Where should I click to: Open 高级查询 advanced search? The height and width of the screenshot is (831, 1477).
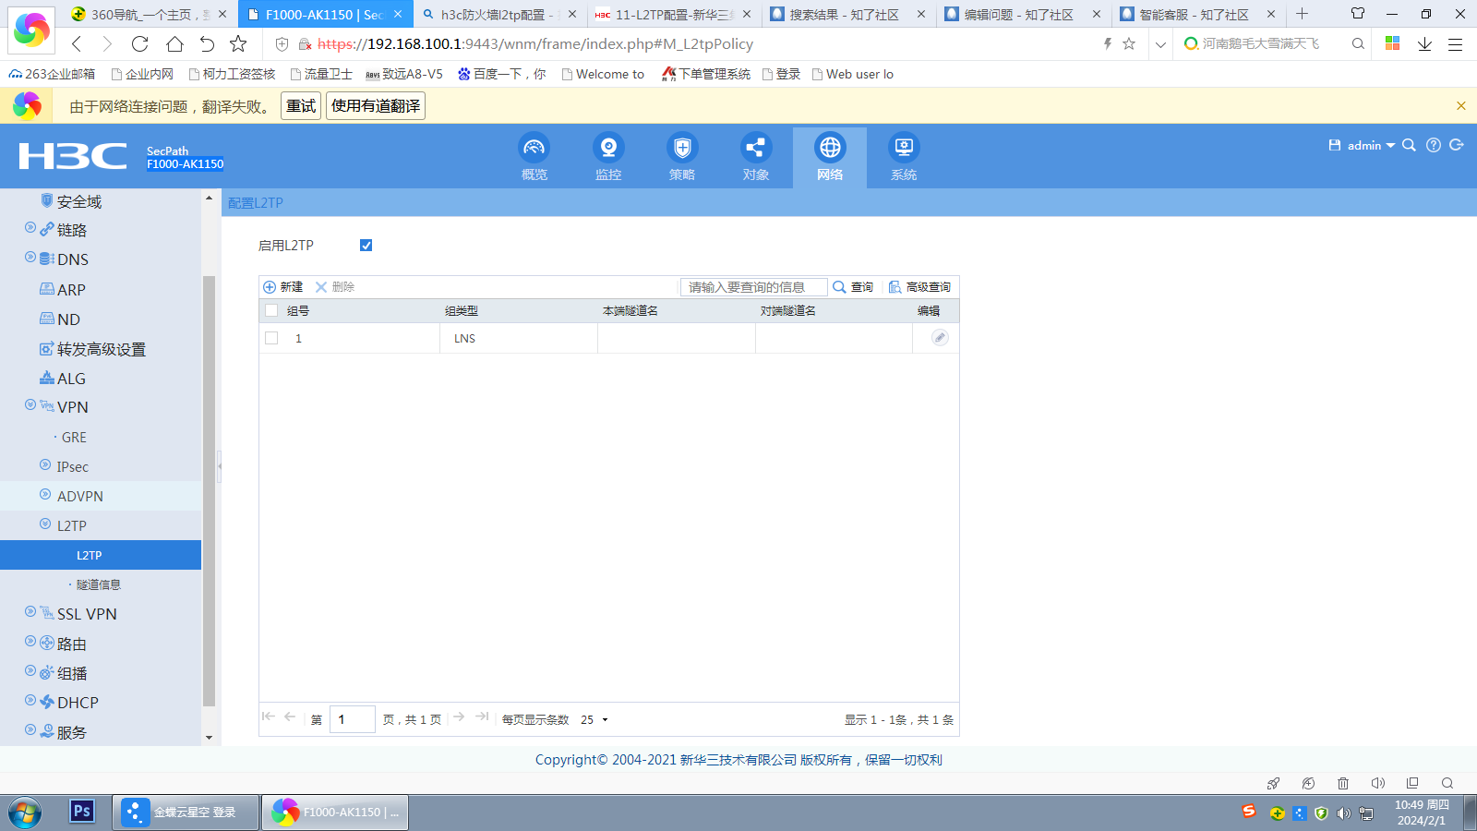[919, 287]
